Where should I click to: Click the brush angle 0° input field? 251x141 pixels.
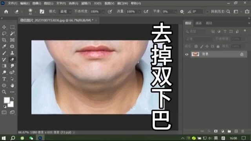tap(197, 11)
